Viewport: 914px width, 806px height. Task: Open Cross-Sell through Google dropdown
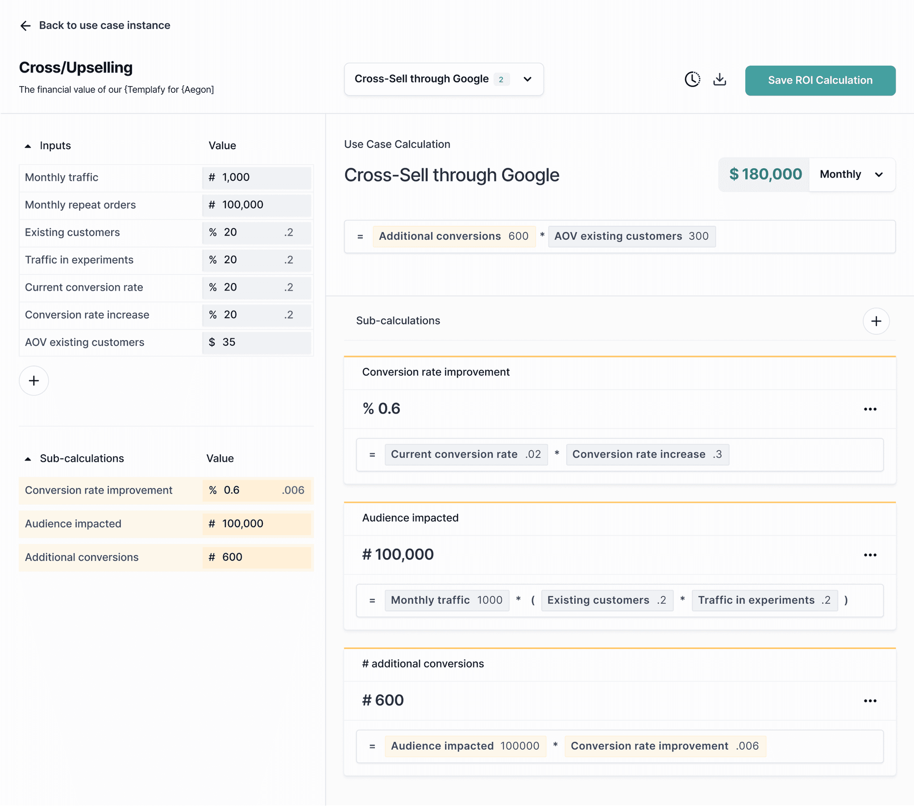pyautogui.click(x=443, y=79)
